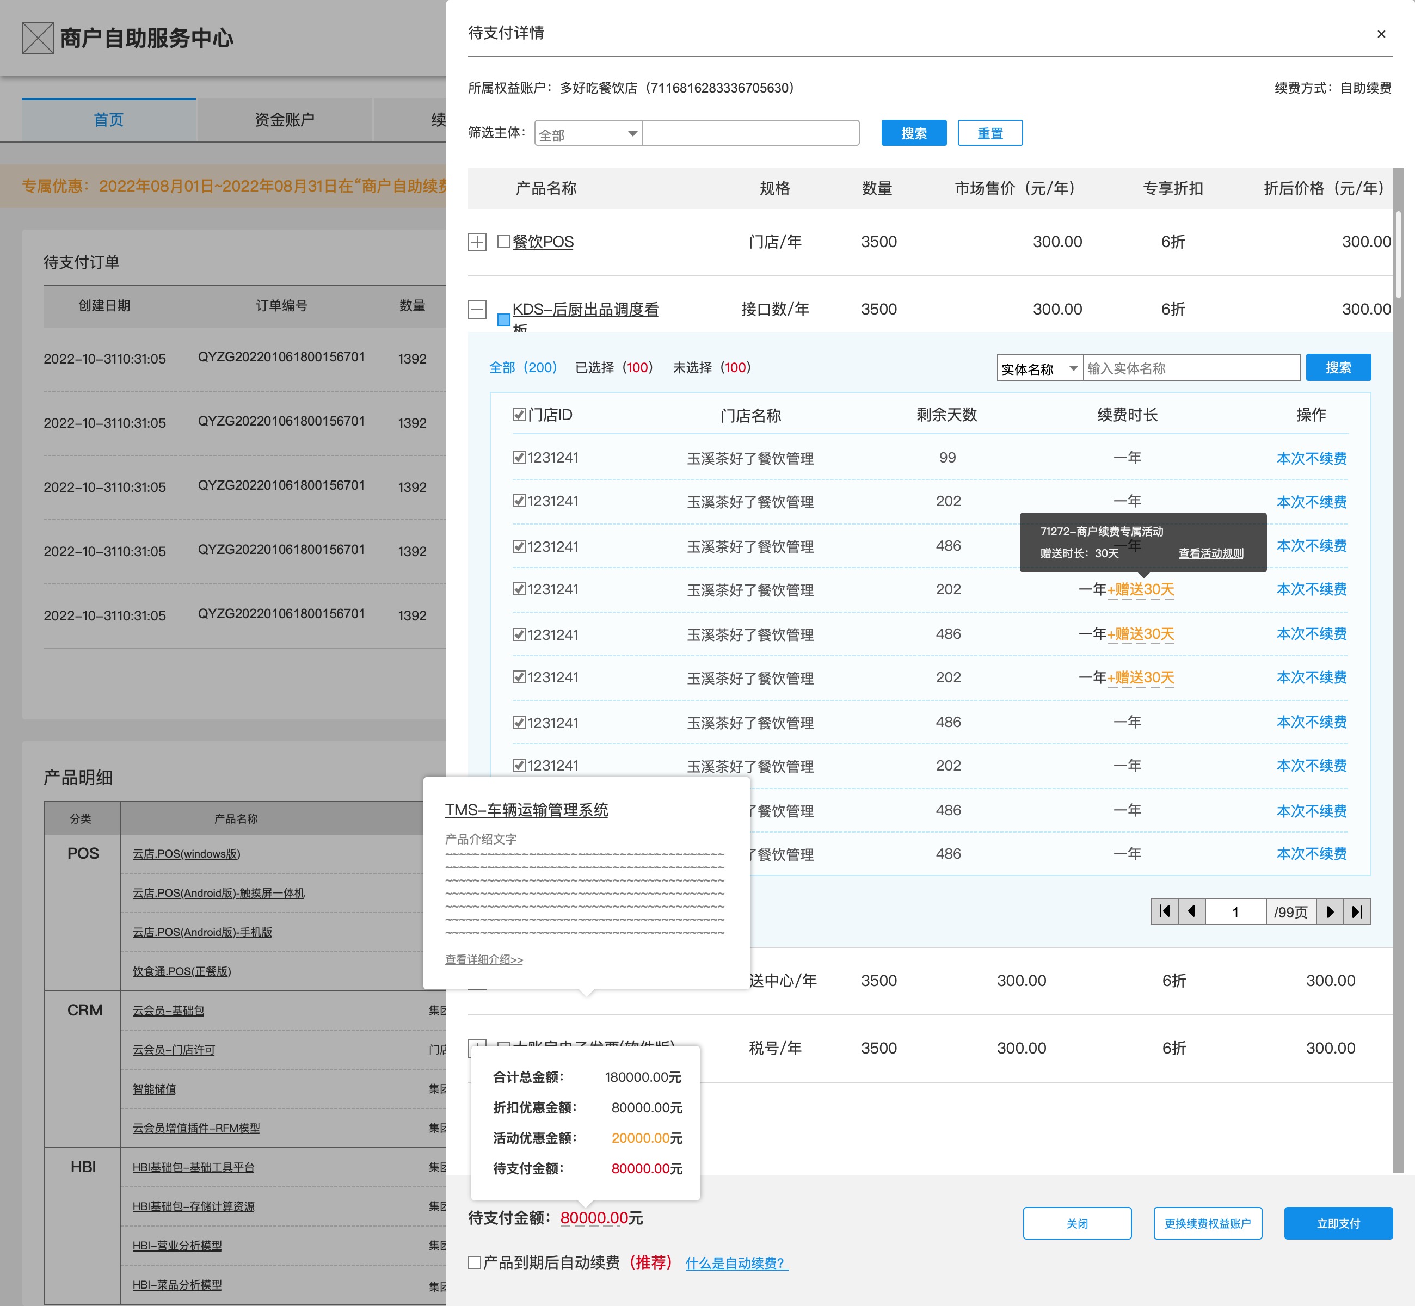Open 什么是自动续费? link
This screenshot has width=1415, height=1306.
click(x=736, y=1263)
